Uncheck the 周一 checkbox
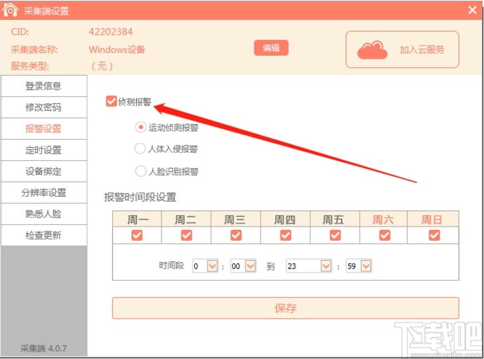The height and width of the screenshot is (359, 484). tap(137, 235)
